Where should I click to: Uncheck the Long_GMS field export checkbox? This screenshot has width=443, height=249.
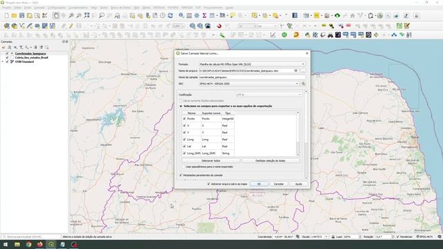pos(185,154)
